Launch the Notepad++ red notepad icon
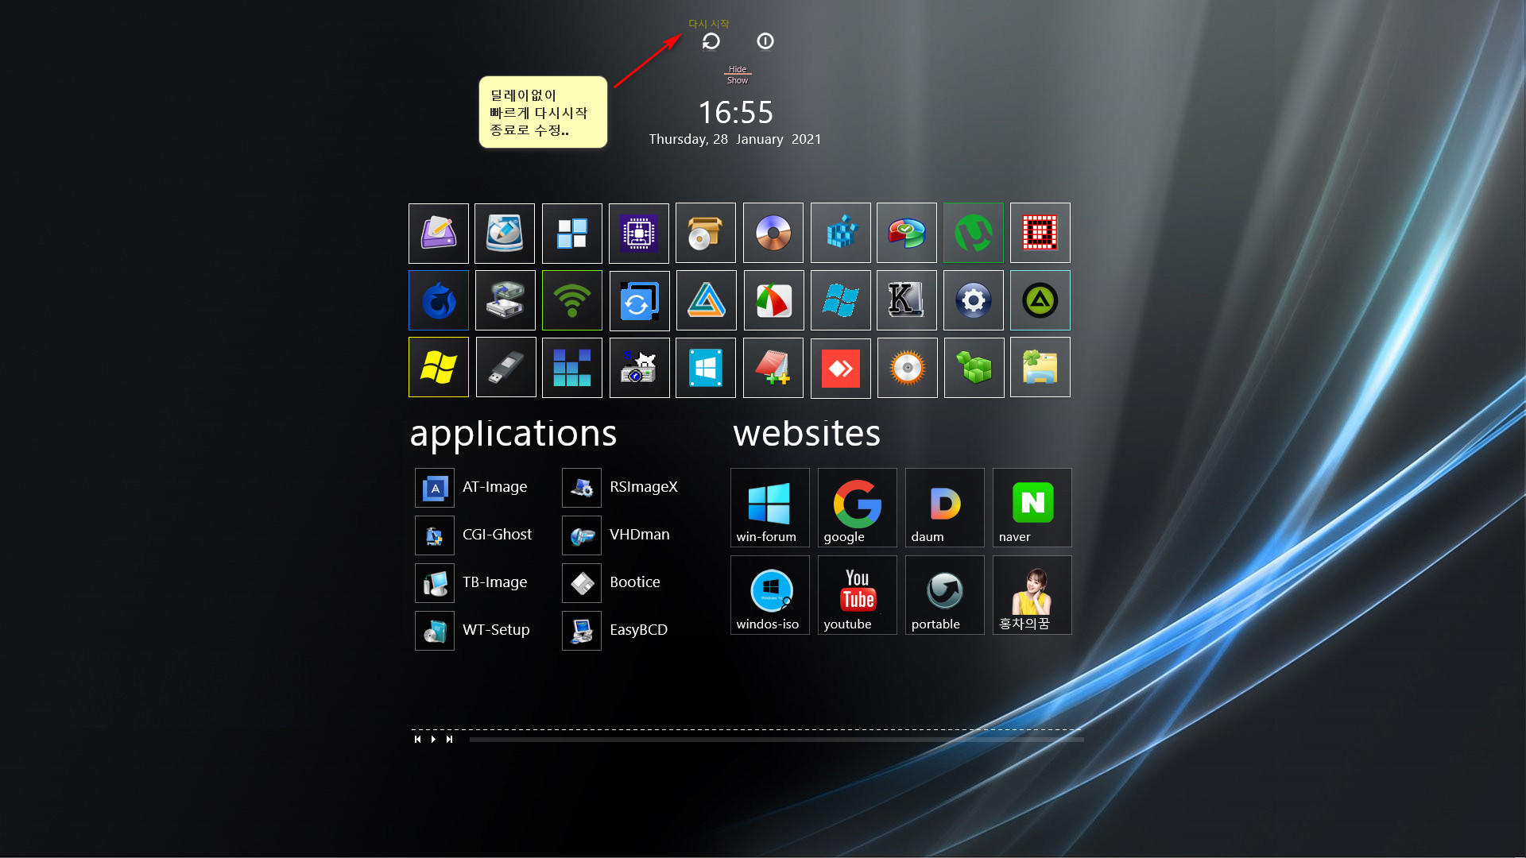 click(x=773, y=367)
